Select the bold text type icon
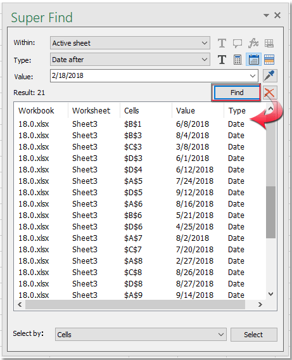This screenshot has width=292, height=360. (222, 60)
